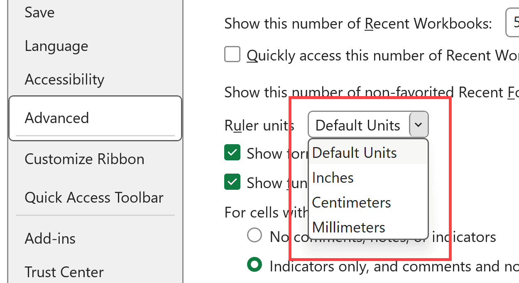Select no comments, notes, or indicators
This screenshot has width=519, height=283.
click(x=254, y=235)
